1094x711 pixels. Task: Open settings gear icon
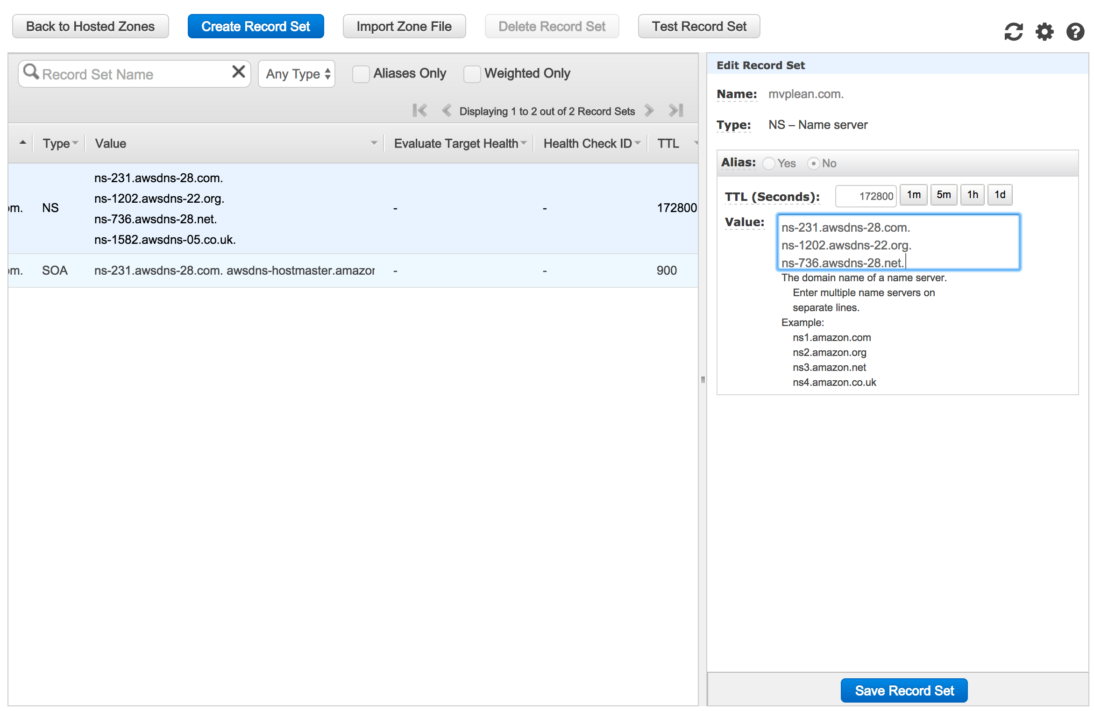[x=1044, y=32]
